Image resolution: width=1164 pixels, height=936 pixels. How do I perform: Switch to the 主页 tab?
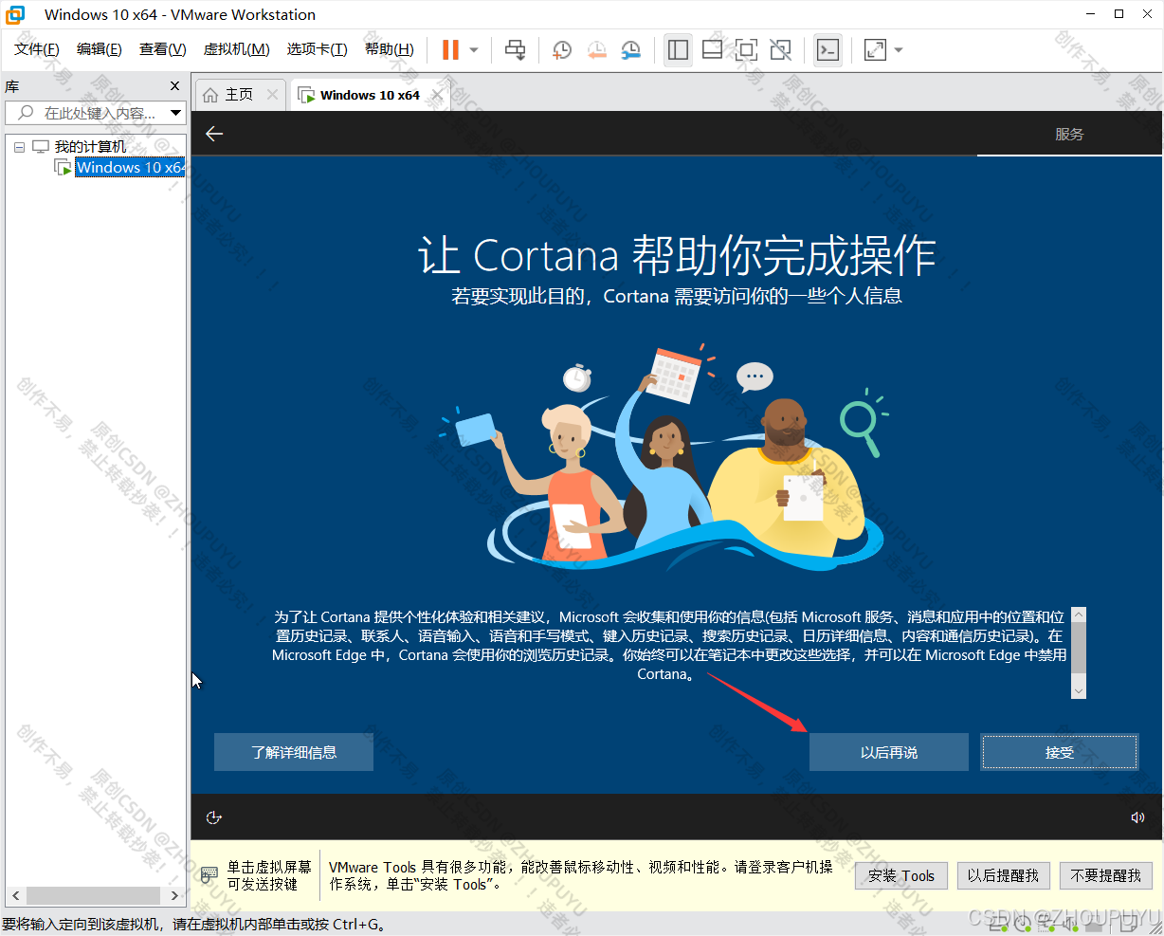point(239,95)
